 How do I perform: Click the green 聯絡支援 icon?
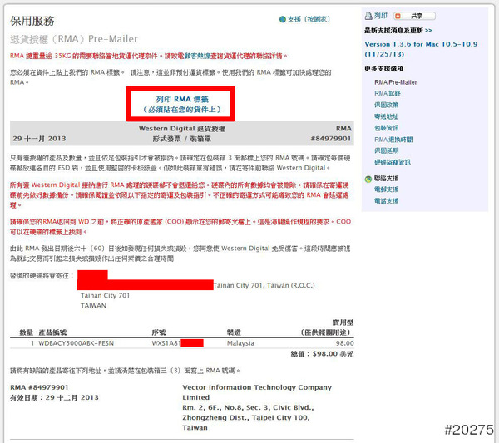(368, 179)
